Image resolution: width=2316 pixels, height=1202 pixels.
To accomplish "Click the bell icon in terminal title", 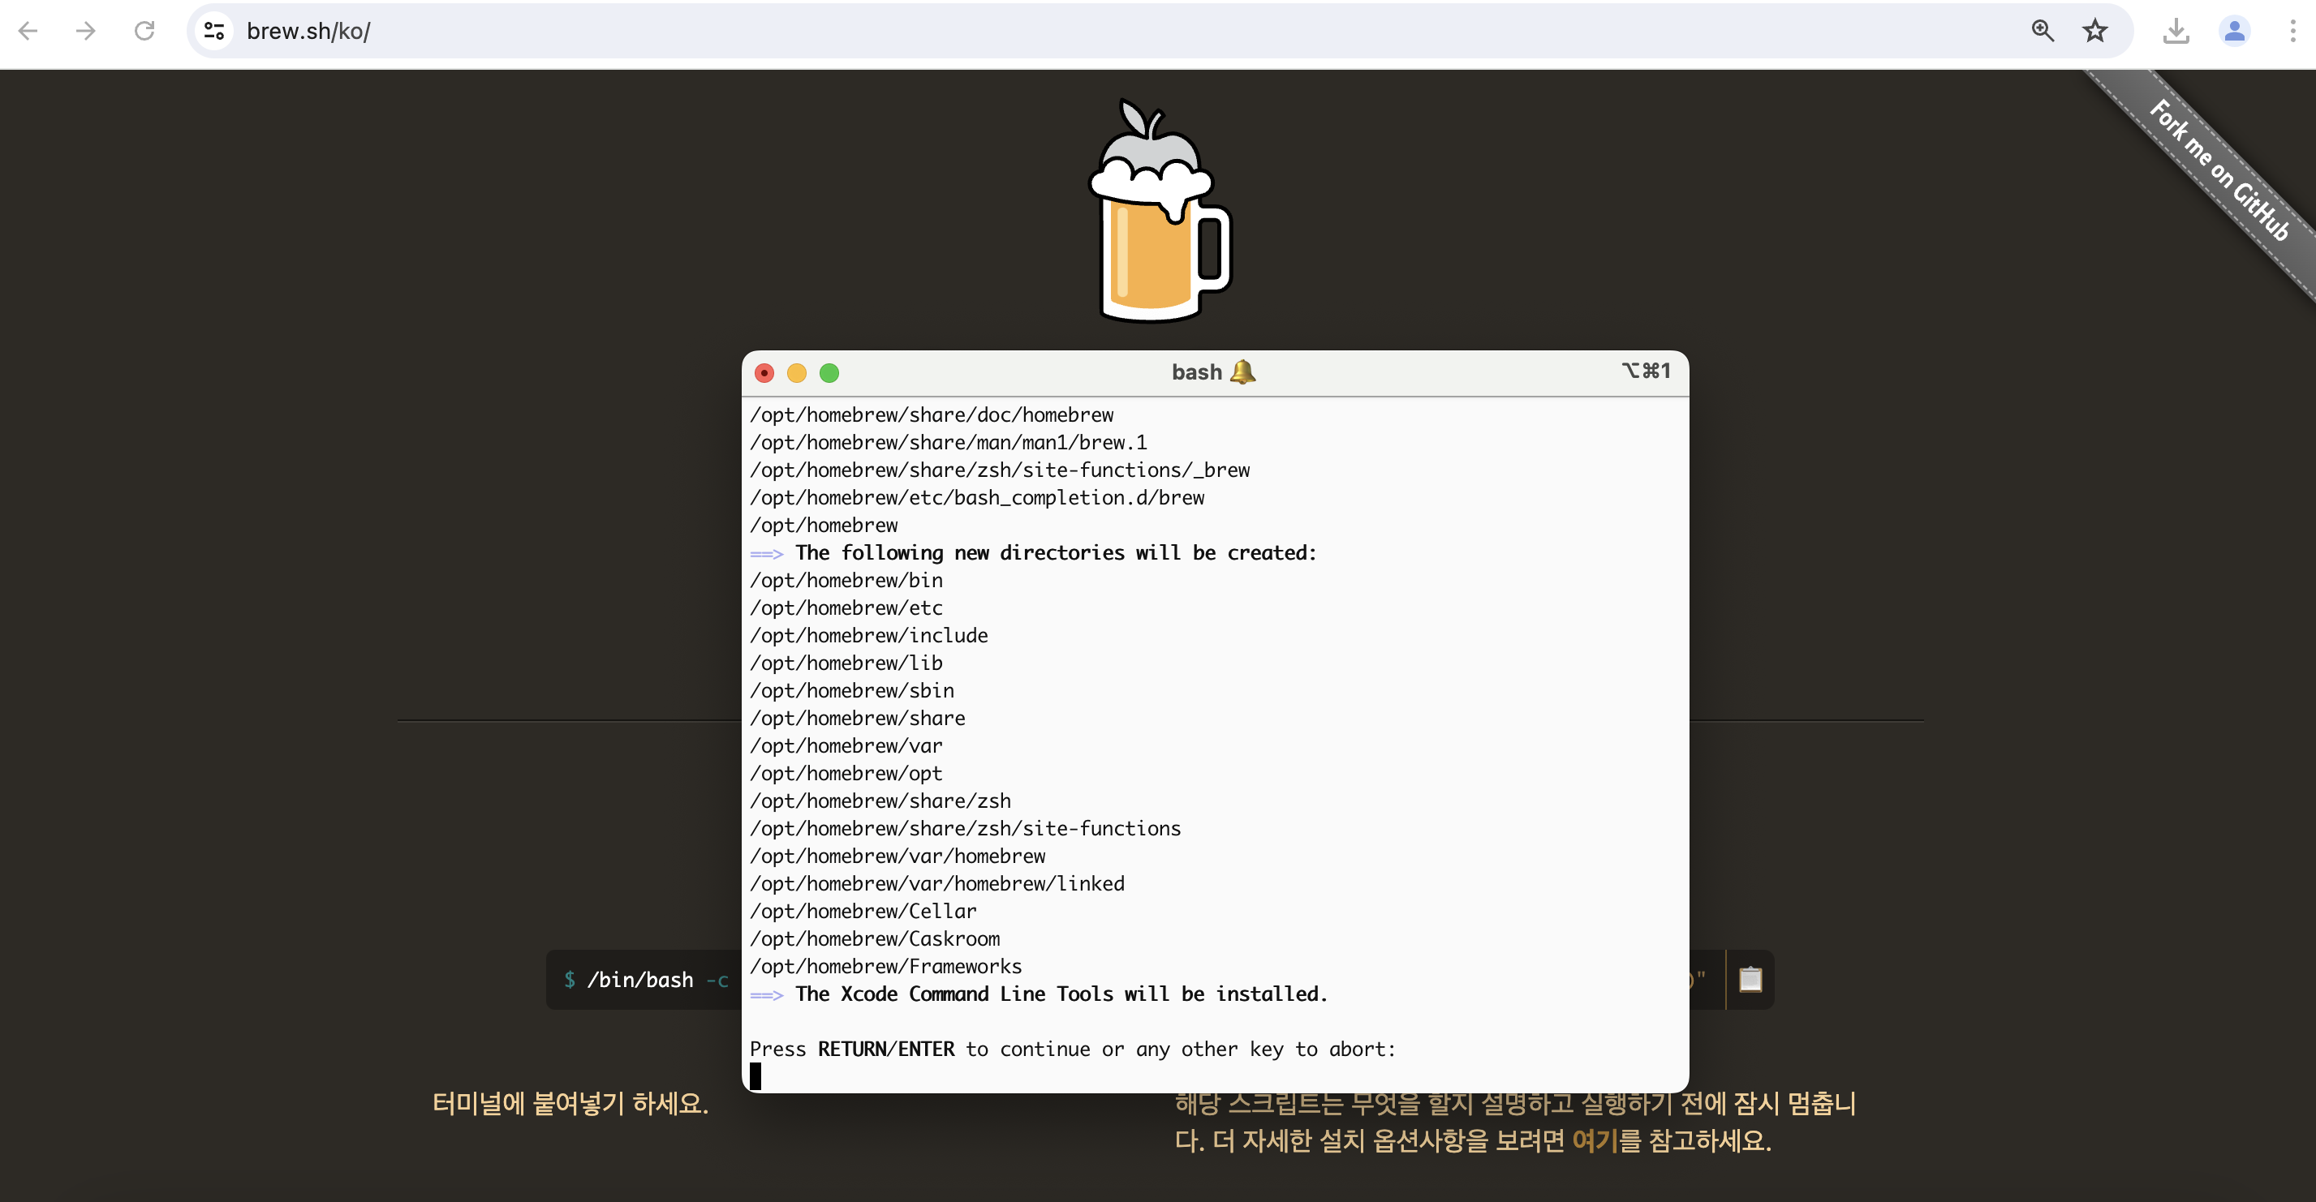I will 1242,372.
